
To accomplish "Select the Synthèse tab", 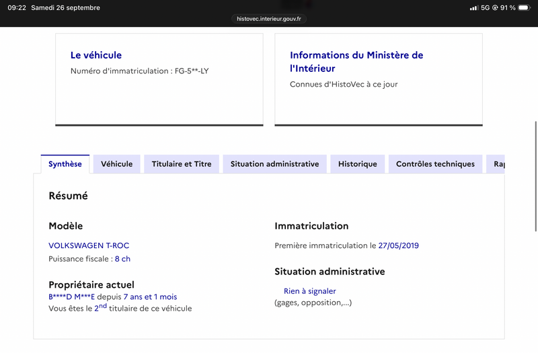I will click(x=65, y=164).
